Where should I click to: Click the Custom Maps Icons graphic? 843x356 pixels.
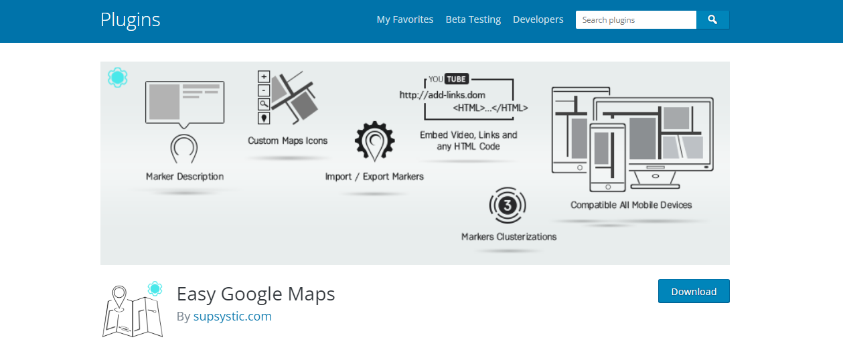pos(288,97)
